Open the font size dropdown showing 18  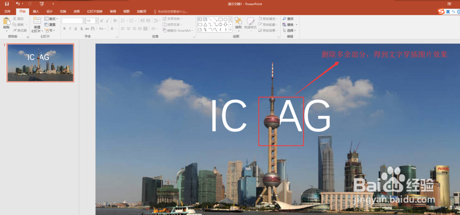[x=97, y=21]
